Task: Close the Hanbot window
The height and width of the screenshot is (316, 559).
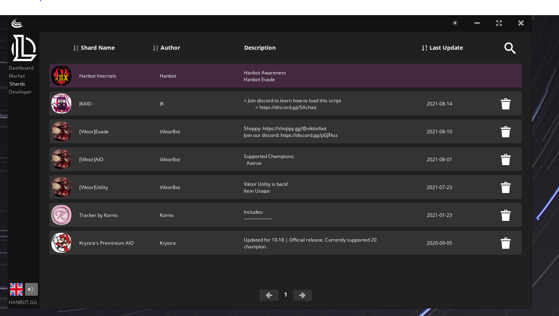Action: point(521,23)
